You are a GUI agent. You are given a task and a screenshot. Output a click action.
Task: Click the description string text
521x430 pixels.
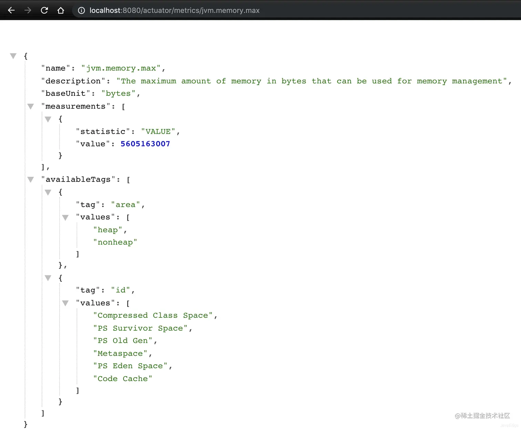pyautogui.click(x=311, y=81)
